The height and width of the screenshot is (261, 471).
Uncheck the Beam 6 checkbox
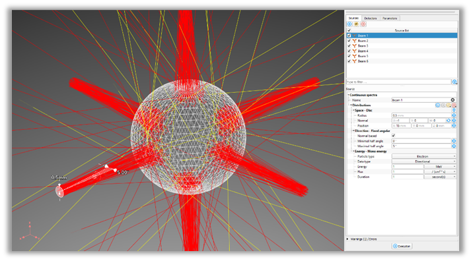tap(349, 61)
